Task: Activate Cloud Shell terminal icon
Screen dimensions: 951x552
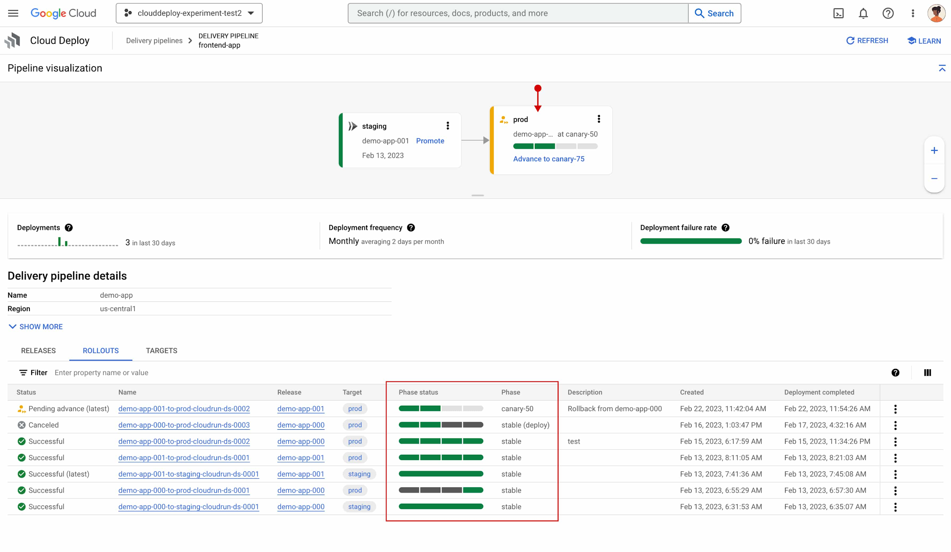Action: [838, 13]
